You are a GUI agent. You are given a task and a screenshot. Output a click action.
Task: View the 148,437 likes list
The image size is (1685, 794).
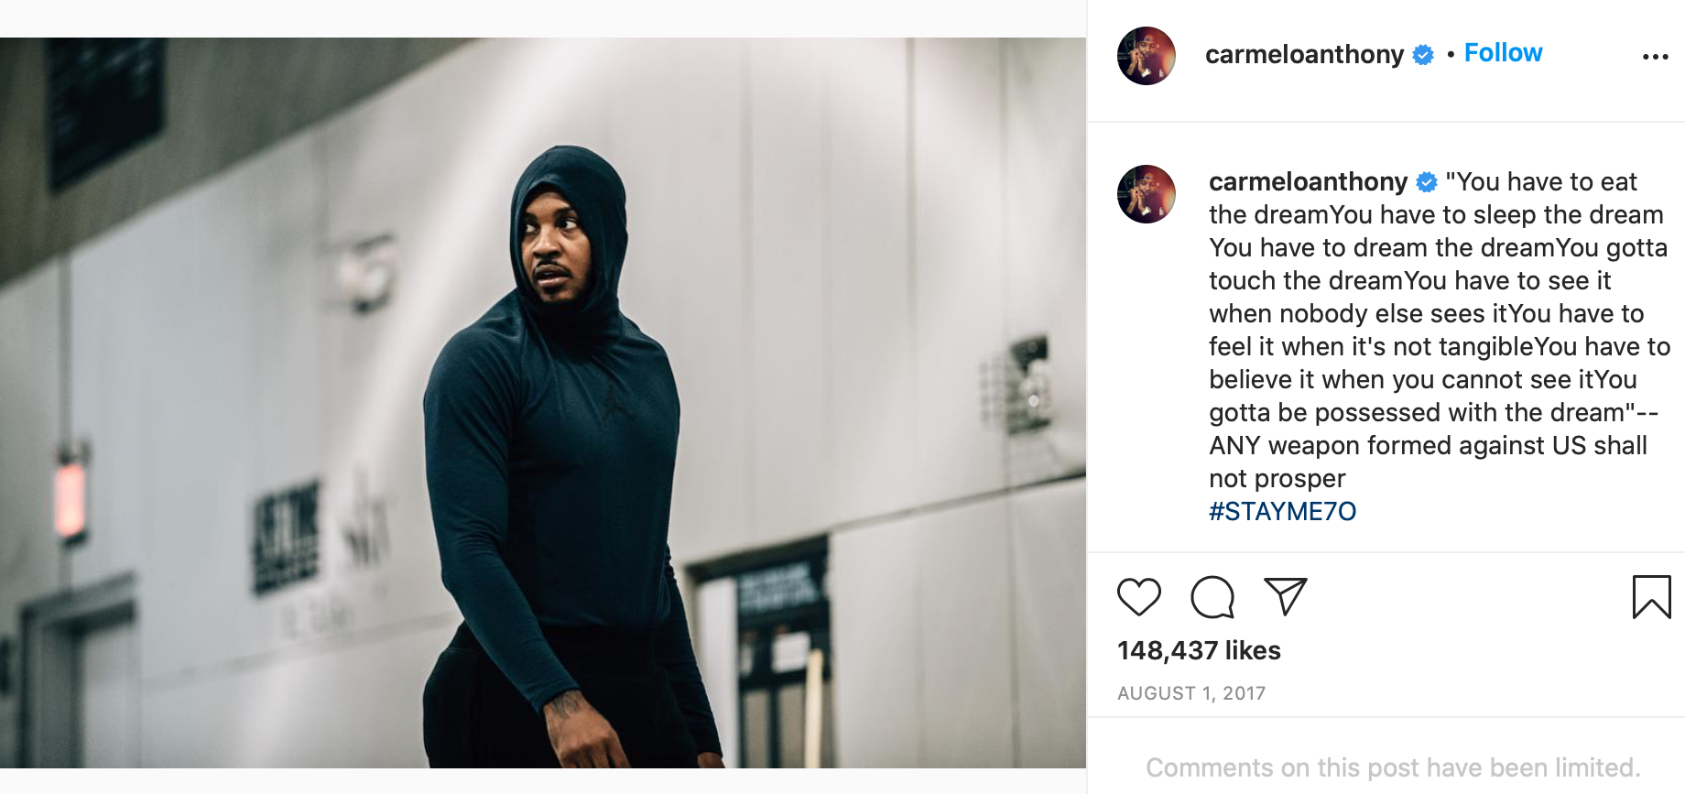1199,650
